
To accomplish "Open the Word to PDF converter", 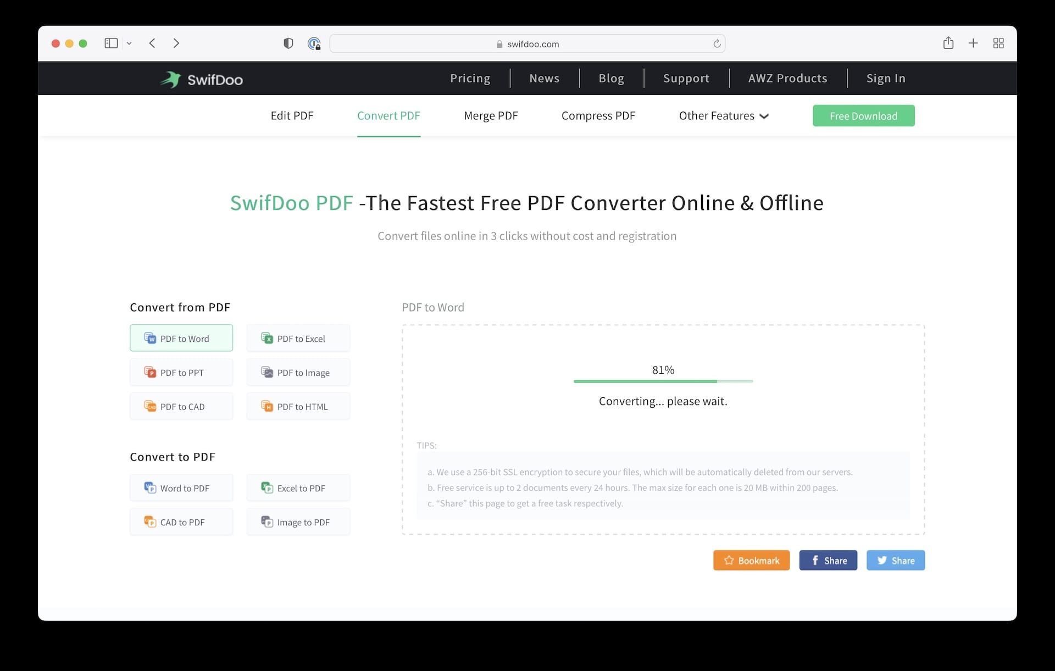I will 181,488.
